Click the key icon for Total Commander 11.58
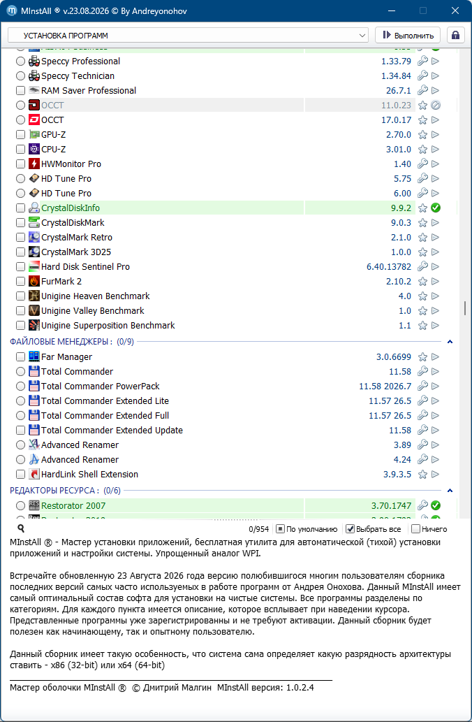The height and width of the screenshot is (722, 472). point(422,371)
